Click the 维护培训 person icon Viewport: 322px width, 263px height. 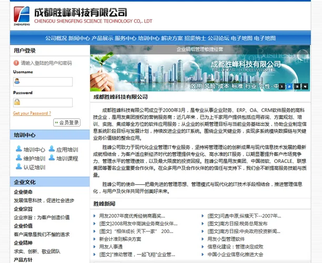click(x=18, y=158)
